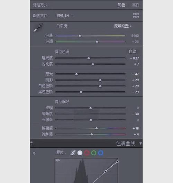Open the 相机 SH profile dropdown
This screenshot has width=173, height=183.
[64, 16]
